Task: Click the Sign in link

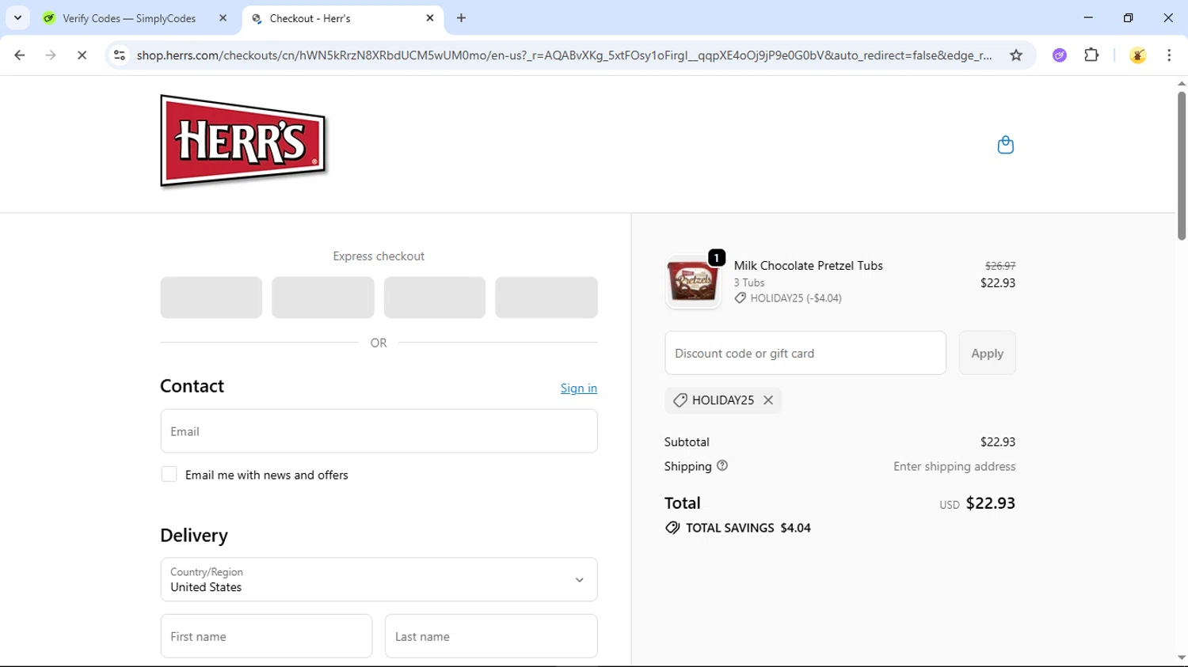Action: (579, 388)
